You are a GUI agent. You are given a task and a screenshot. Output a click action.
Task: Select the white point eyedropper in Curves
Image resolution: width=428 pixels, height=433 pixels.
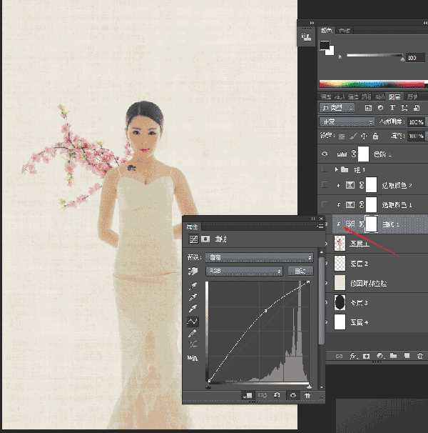pyautogui.click(x=193, y=308)
